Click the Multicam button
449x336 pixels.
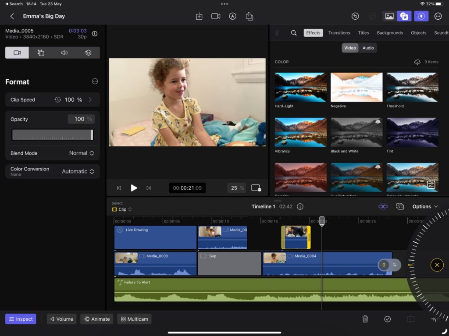(135, 319)
